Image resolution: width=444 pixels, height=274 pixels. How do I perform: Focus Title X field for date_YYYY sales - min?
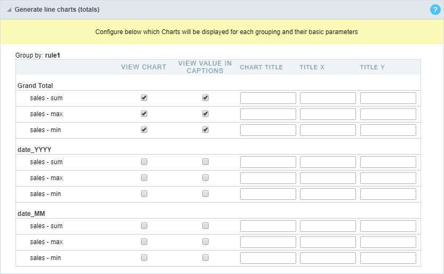(x=328, y=194)
